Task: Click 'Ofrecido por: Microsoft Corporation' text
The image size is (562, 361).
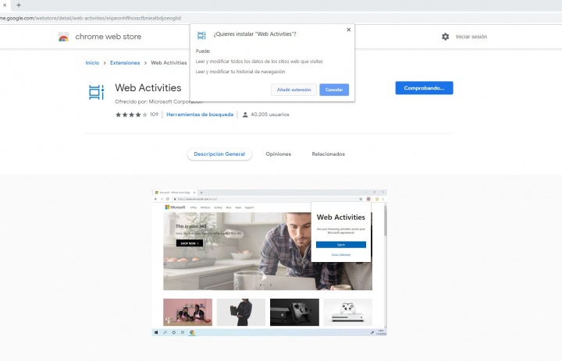Action: click(x=158, y=101)
